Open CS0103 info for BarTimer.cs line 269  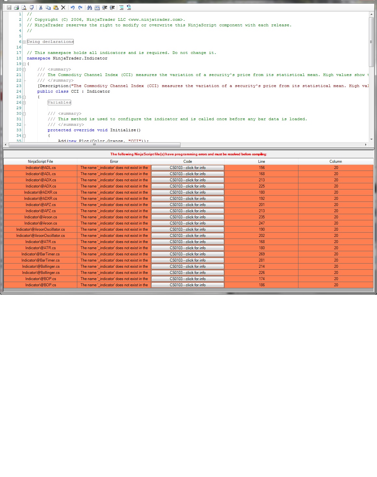[188, 254]
